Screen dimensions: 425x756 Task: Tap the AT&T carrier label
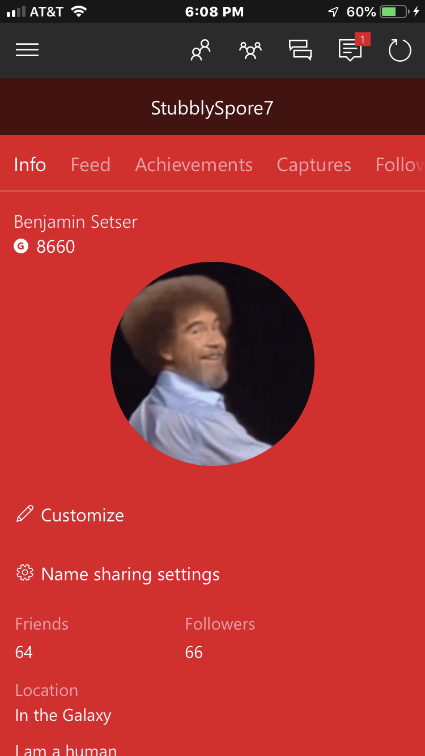(46, 11)
